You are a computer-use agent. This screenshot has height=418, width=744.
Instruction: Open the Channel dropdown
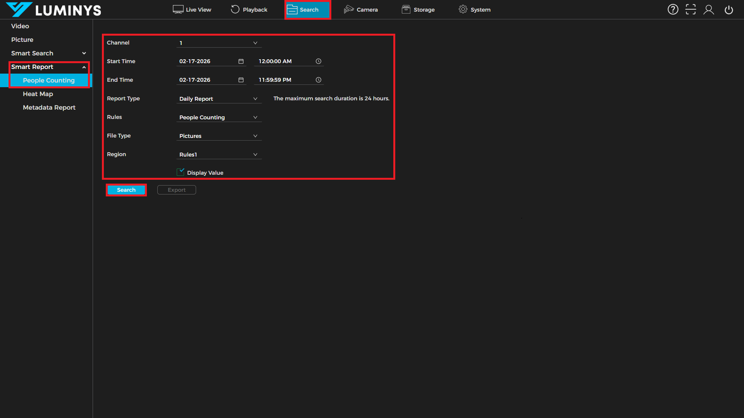point(219,43)
